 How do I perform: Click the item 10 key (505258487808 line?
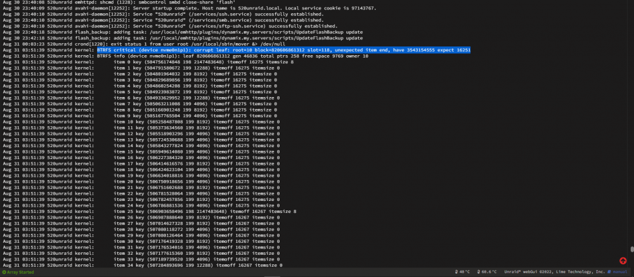click(x=141, y=122)
